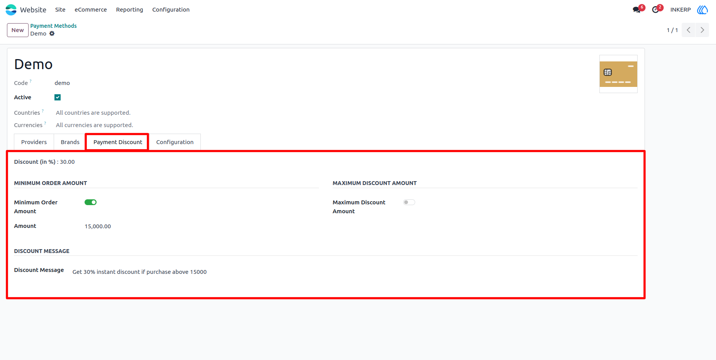
Task: Disable the Minimum Order Amount toggle
Action: click(90, 202)
